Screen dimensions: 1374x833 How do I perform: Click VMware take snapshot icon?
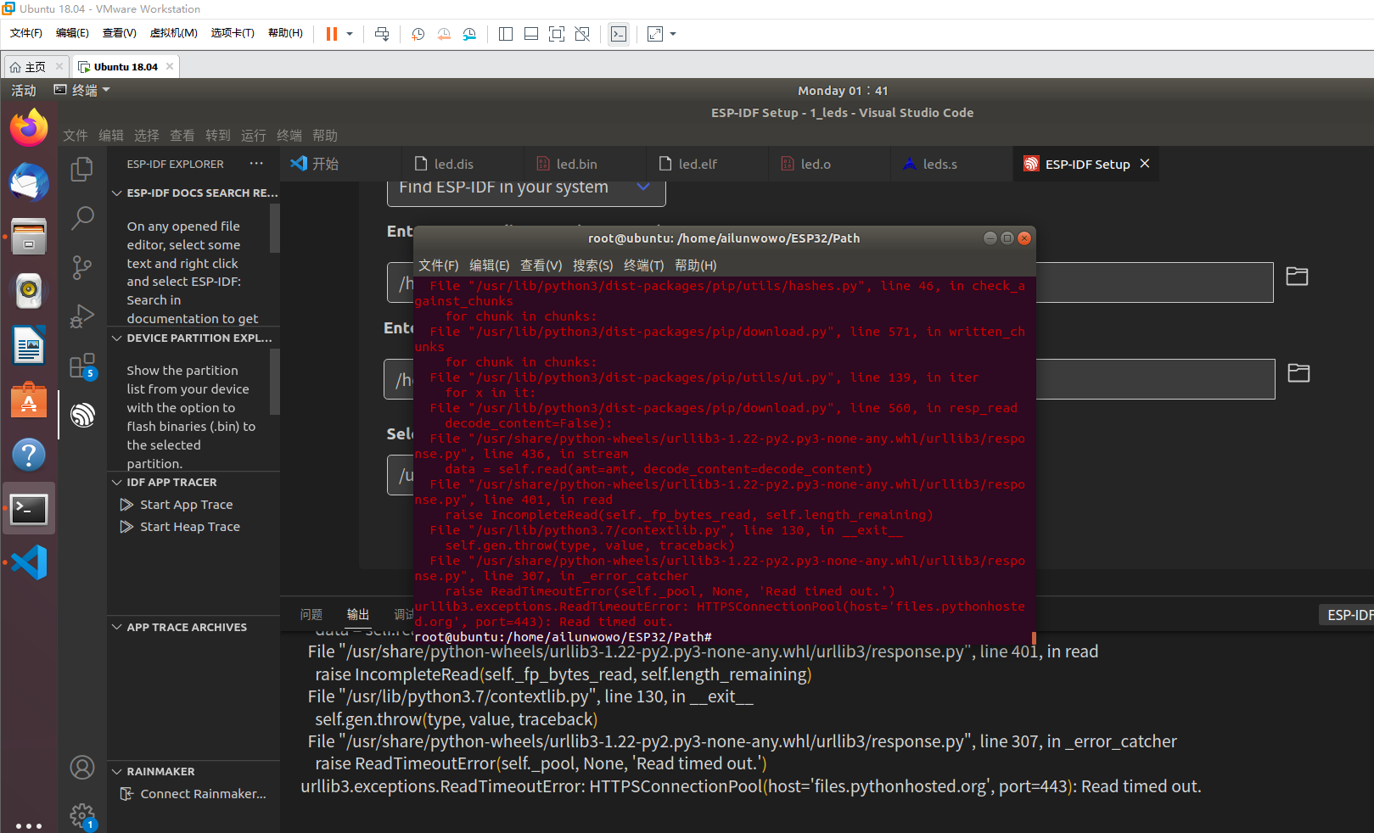(418, 34)
